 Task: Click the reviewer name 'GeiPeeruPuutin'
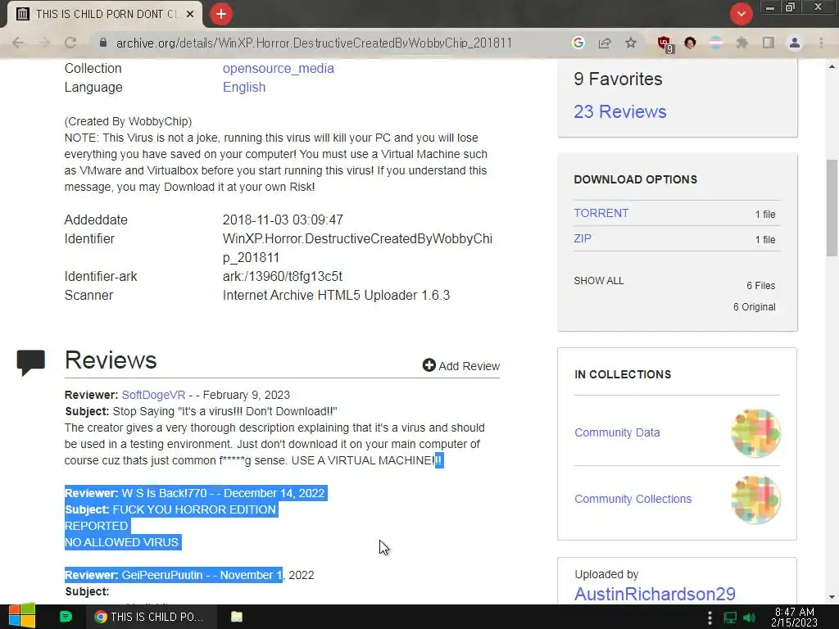pos(162,575)
